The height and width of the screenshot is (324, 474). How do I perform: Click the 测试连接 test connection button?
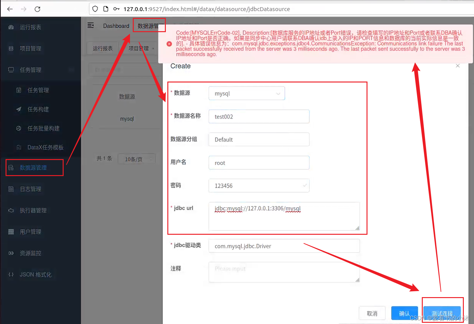(x=442, y=313)
